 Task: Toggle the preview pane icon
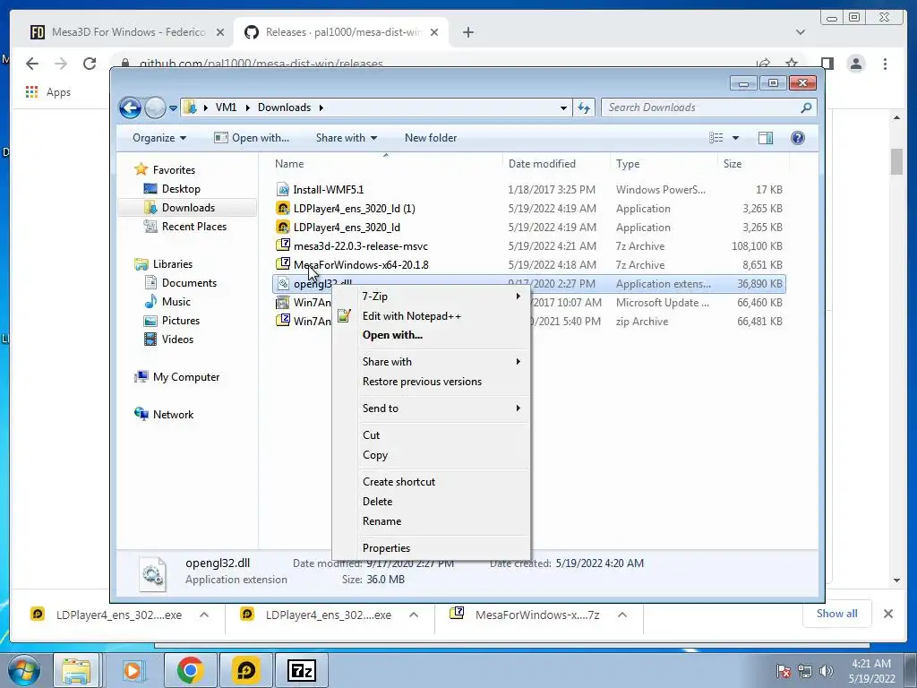point(765,137)
